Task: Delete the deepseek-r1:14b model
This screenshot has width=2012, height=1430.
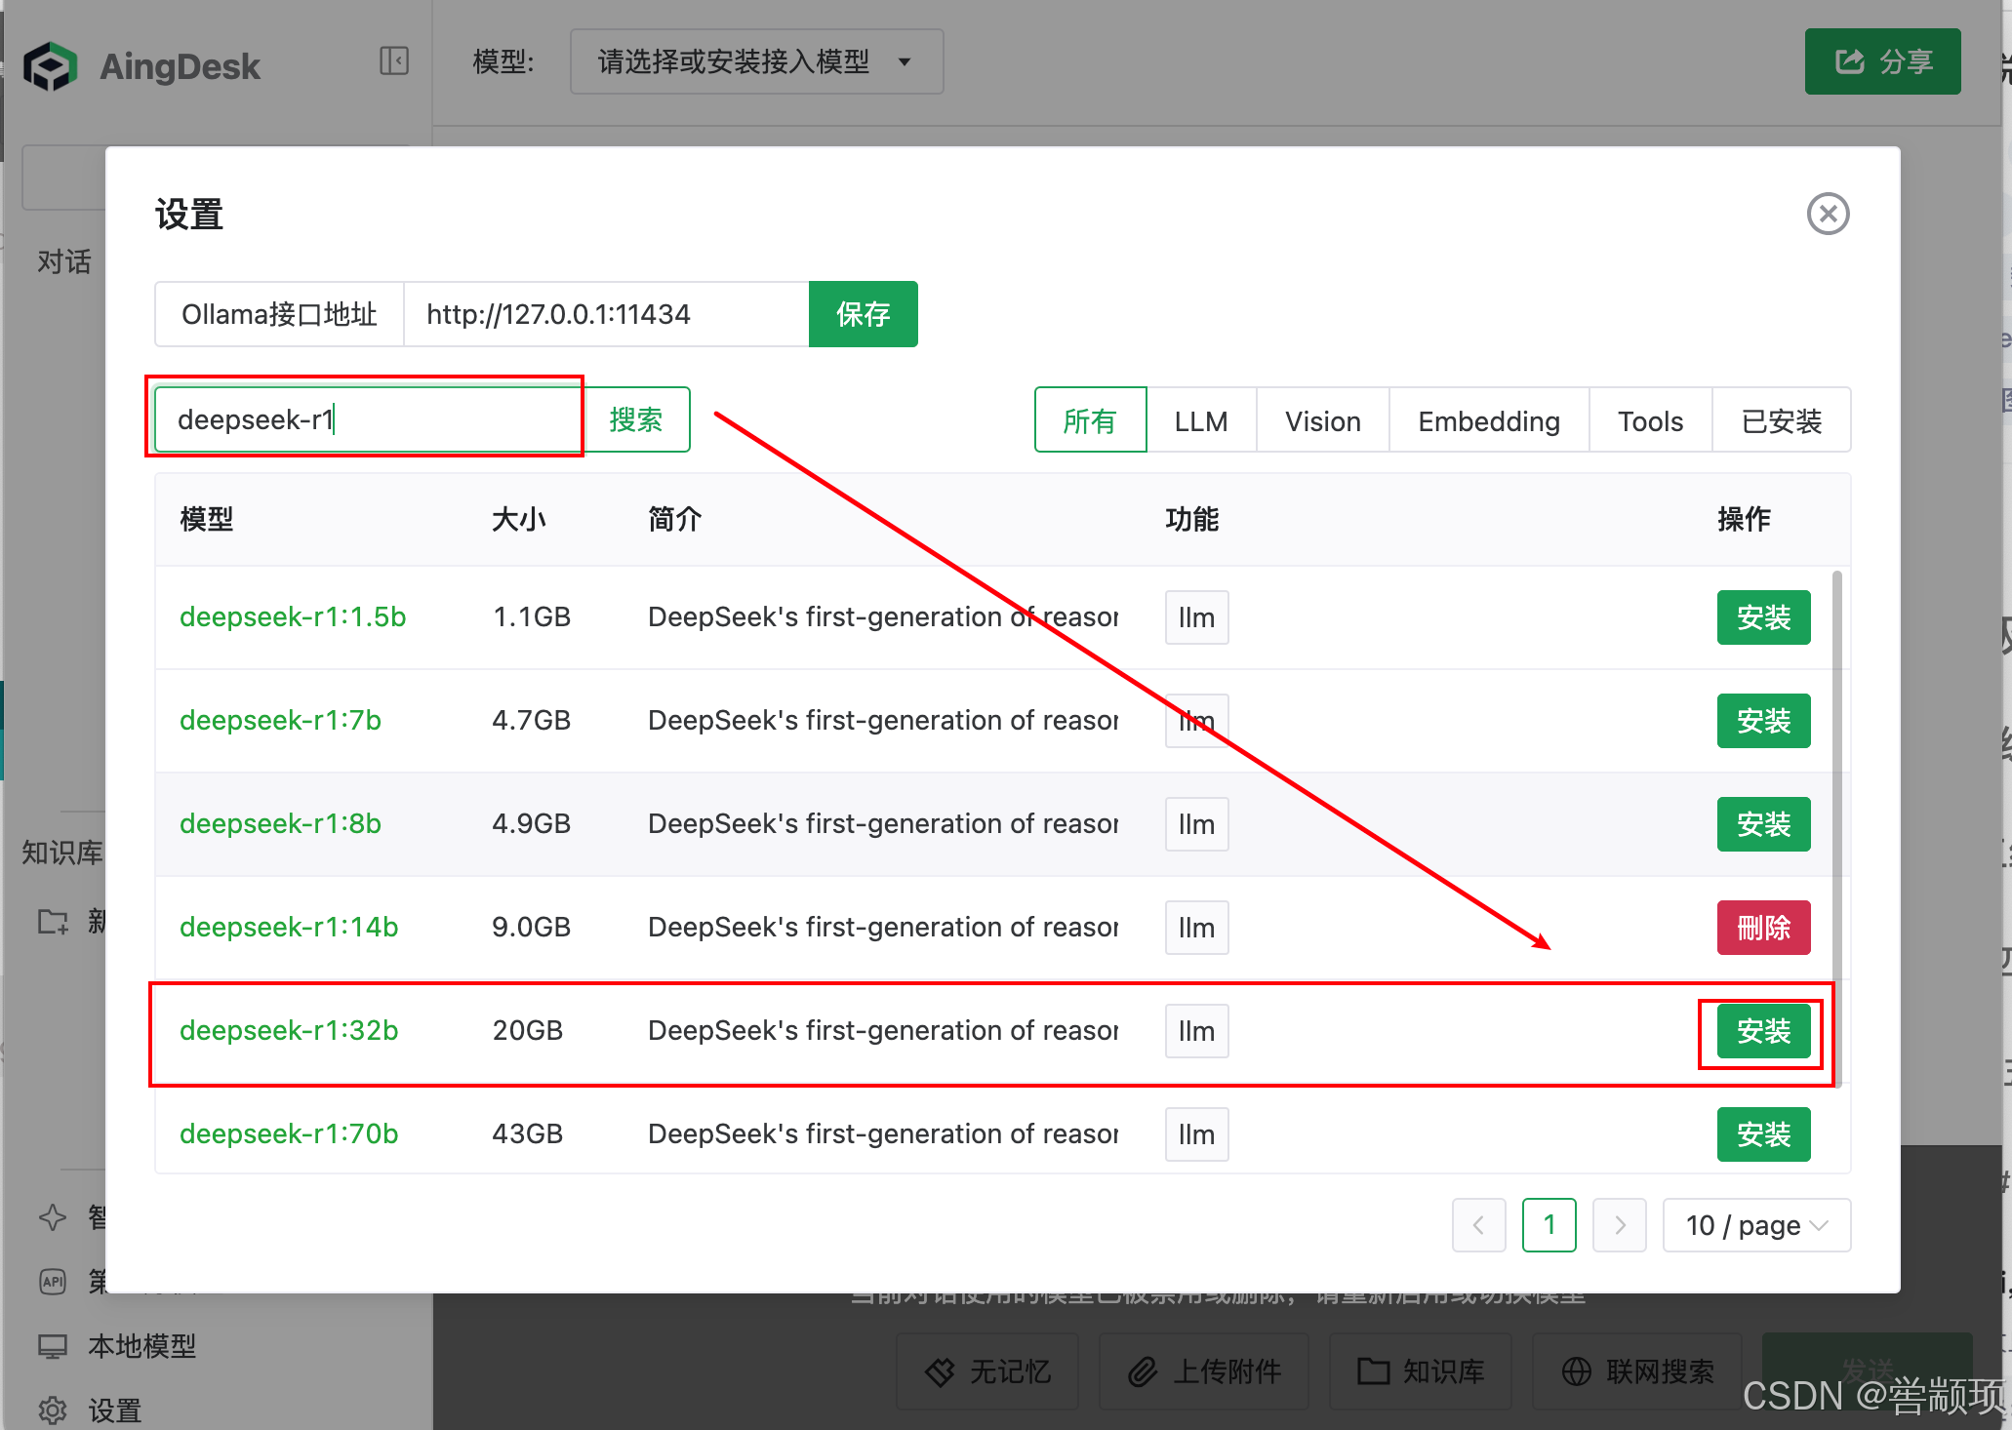Action: 1762,928
